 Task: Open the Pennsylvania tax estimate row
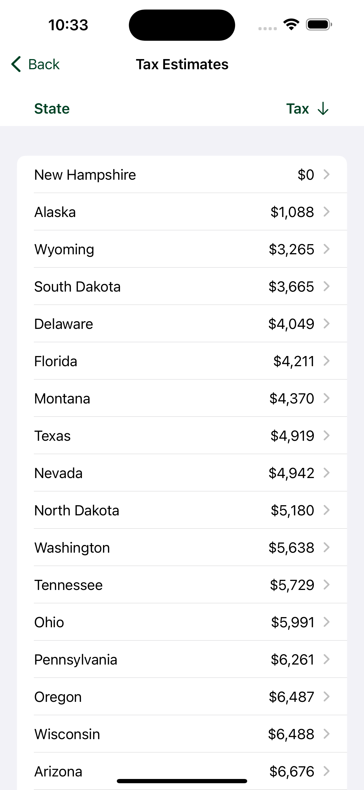click(x=182, y=660)
